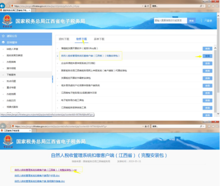Screen dimensions: 220x186
Task: Open a new tab in the top browser window
Action: click(33, 10)
